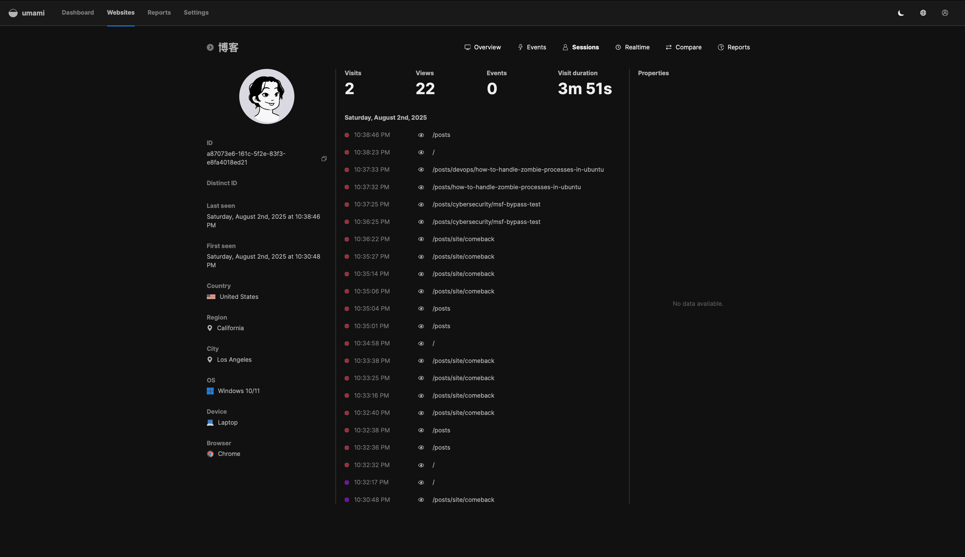Screen dimensions: 965x557
Task: Click red dot marker at 10:36:22 PM
Action: pyautogui.click(x=347, y=239)
